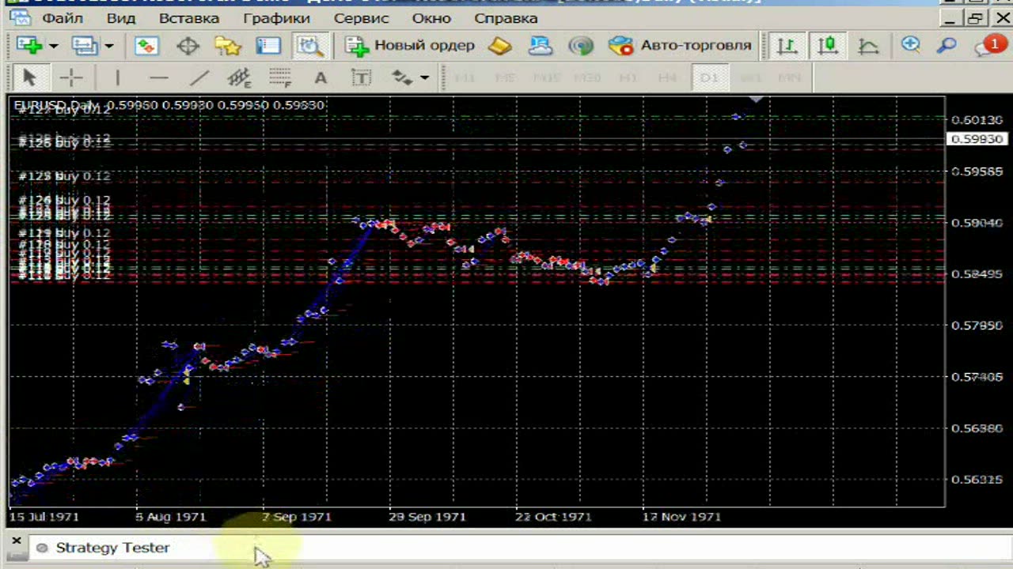Switch to line chart mode

coord(869,46)
